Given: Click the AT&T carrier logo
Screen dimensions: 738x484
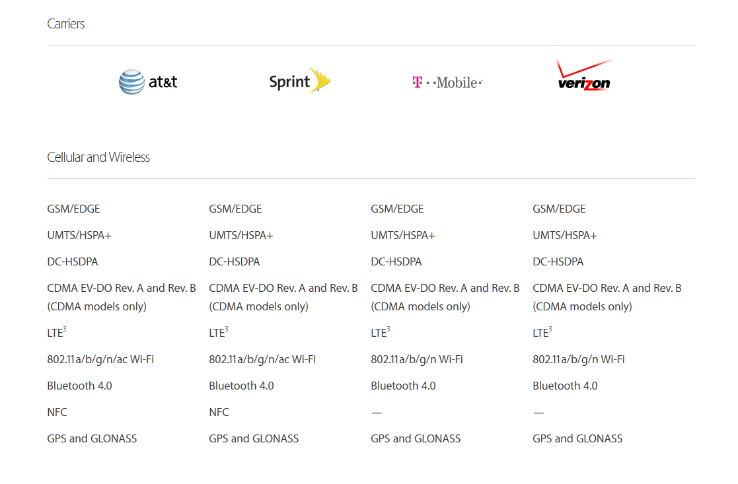Looking at the screenshot, I should (x=148, y=82).
